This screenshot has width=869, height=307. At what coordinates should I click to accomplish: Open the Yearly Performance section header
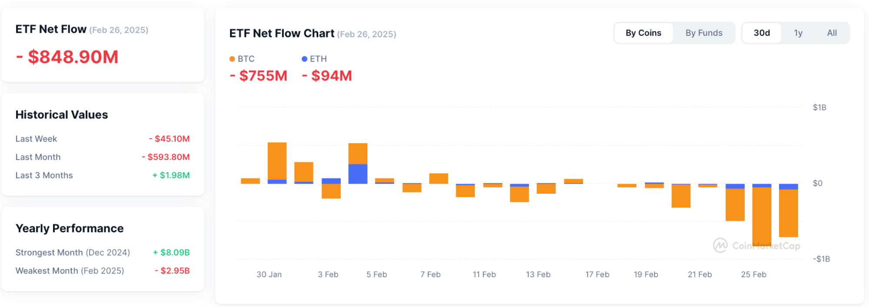point(70,228)
